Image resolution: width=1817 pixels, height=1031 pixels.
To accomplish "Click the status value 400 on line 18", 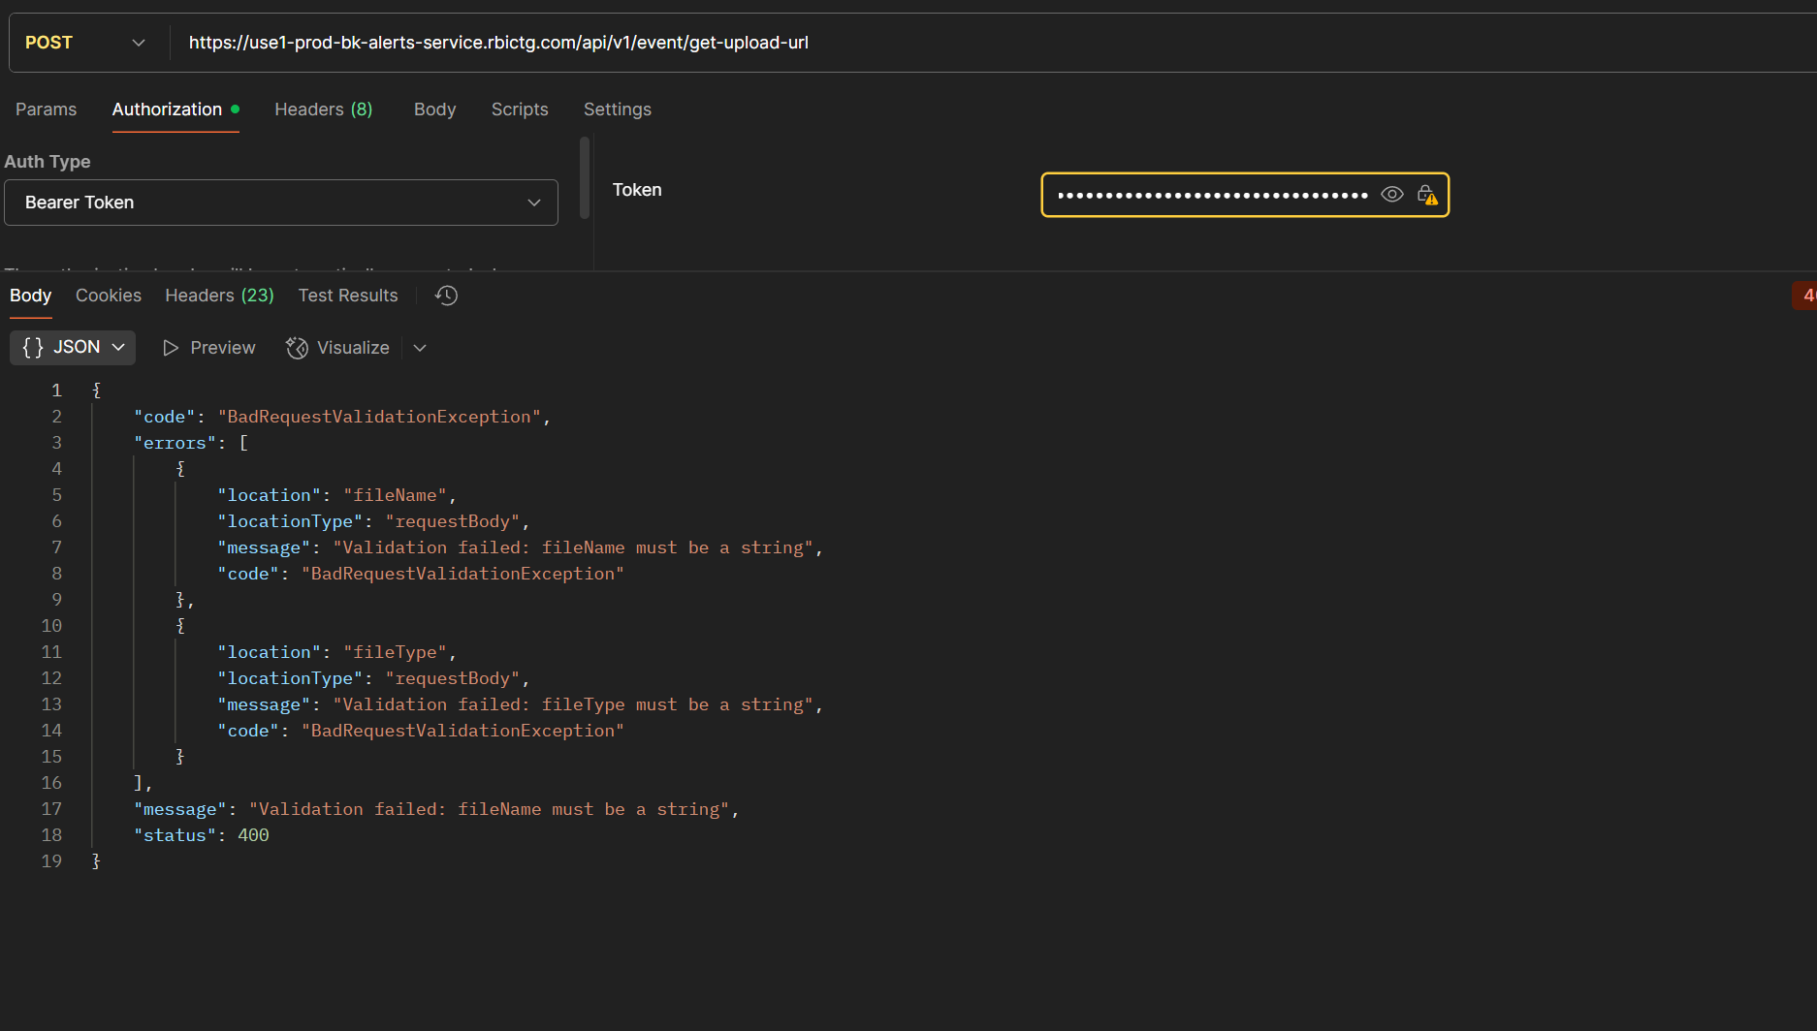I will coord(253,835).
